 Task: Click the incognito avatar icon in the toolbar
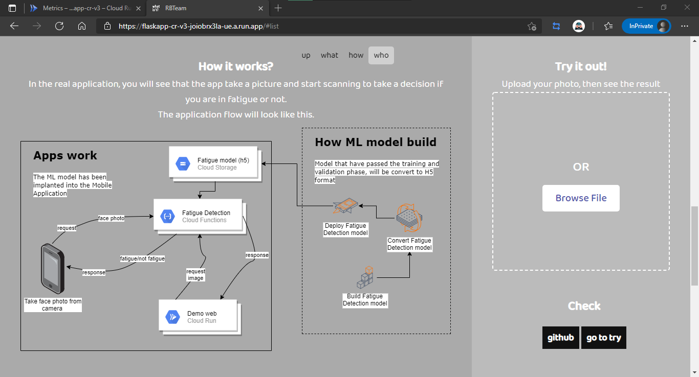579,26
